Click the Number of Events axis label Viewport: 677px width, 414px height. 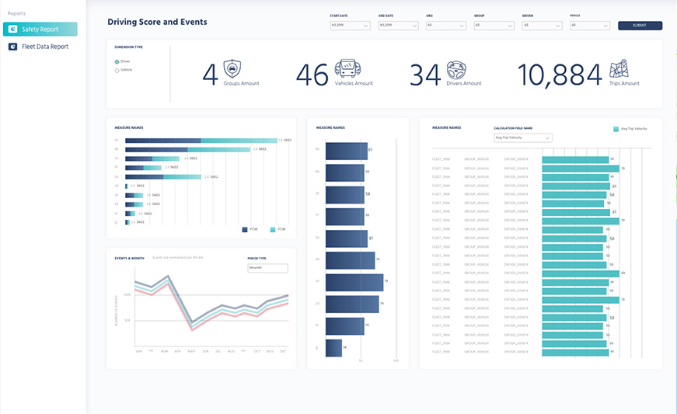pos(116,311)
